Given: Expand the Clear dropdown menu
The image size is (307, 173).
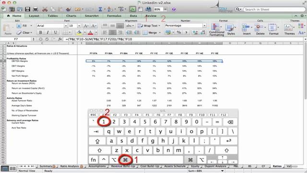Looking at the screenshot, I should coord(31,33).
